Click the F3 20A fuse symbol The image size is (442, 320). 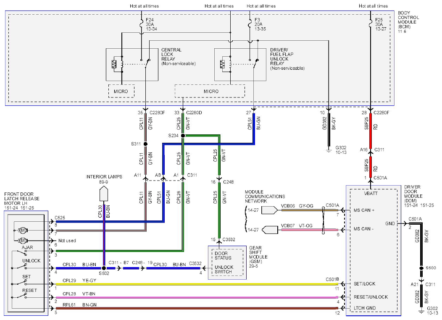click(x=250, y=24)
